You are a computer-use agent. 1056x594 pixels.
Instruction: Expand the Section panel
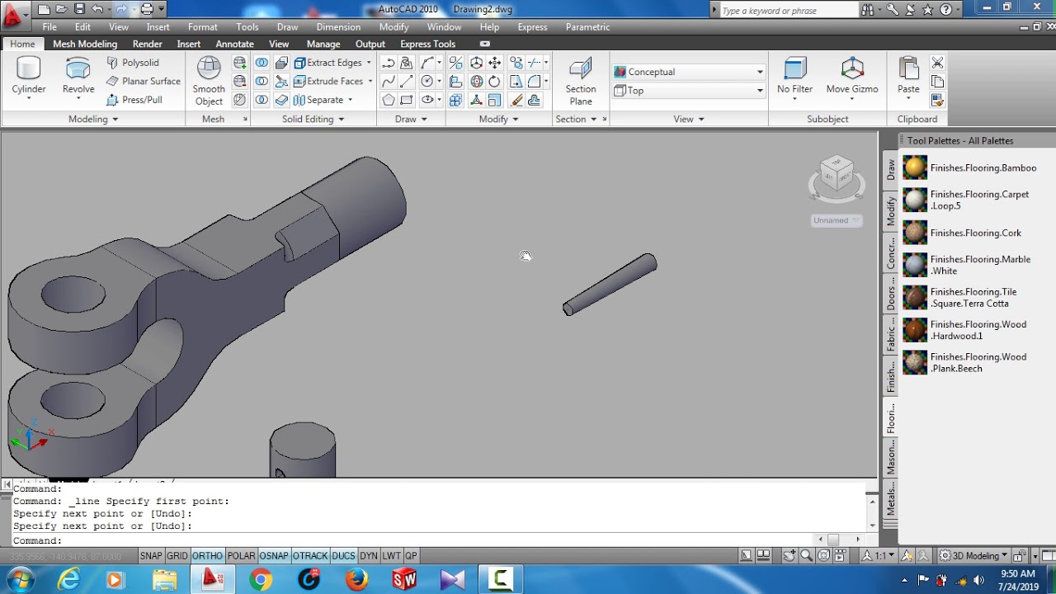[576, 119]
